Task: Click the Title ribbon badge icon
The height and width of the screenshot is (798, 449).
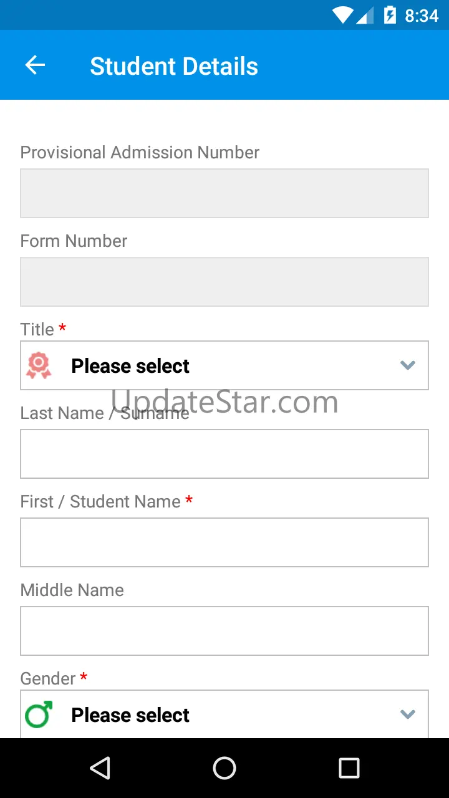Action: 39,365
